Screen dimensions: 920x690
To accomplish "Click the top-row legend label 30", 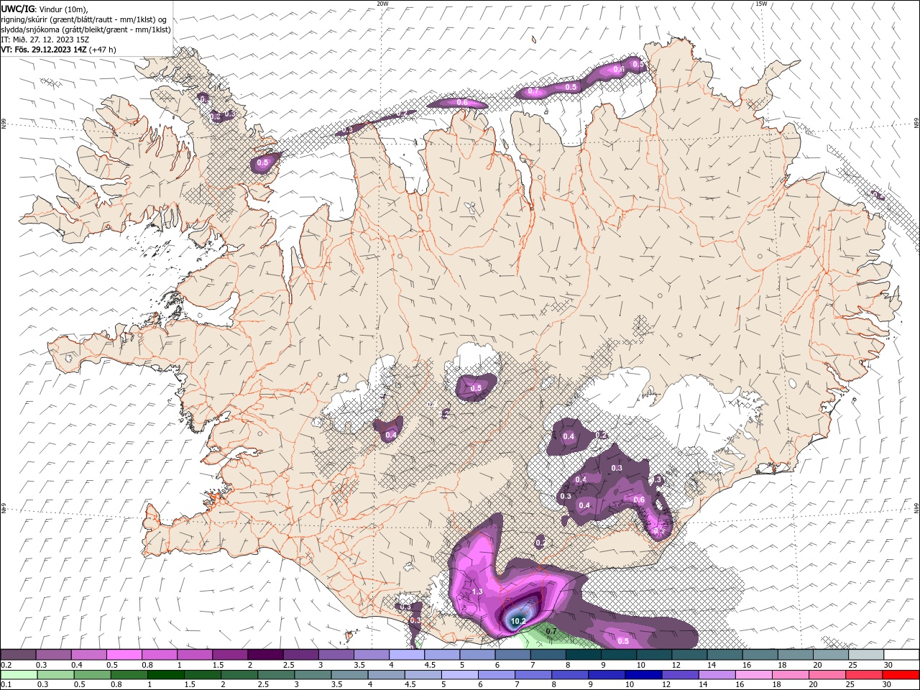I will point(888,665).
